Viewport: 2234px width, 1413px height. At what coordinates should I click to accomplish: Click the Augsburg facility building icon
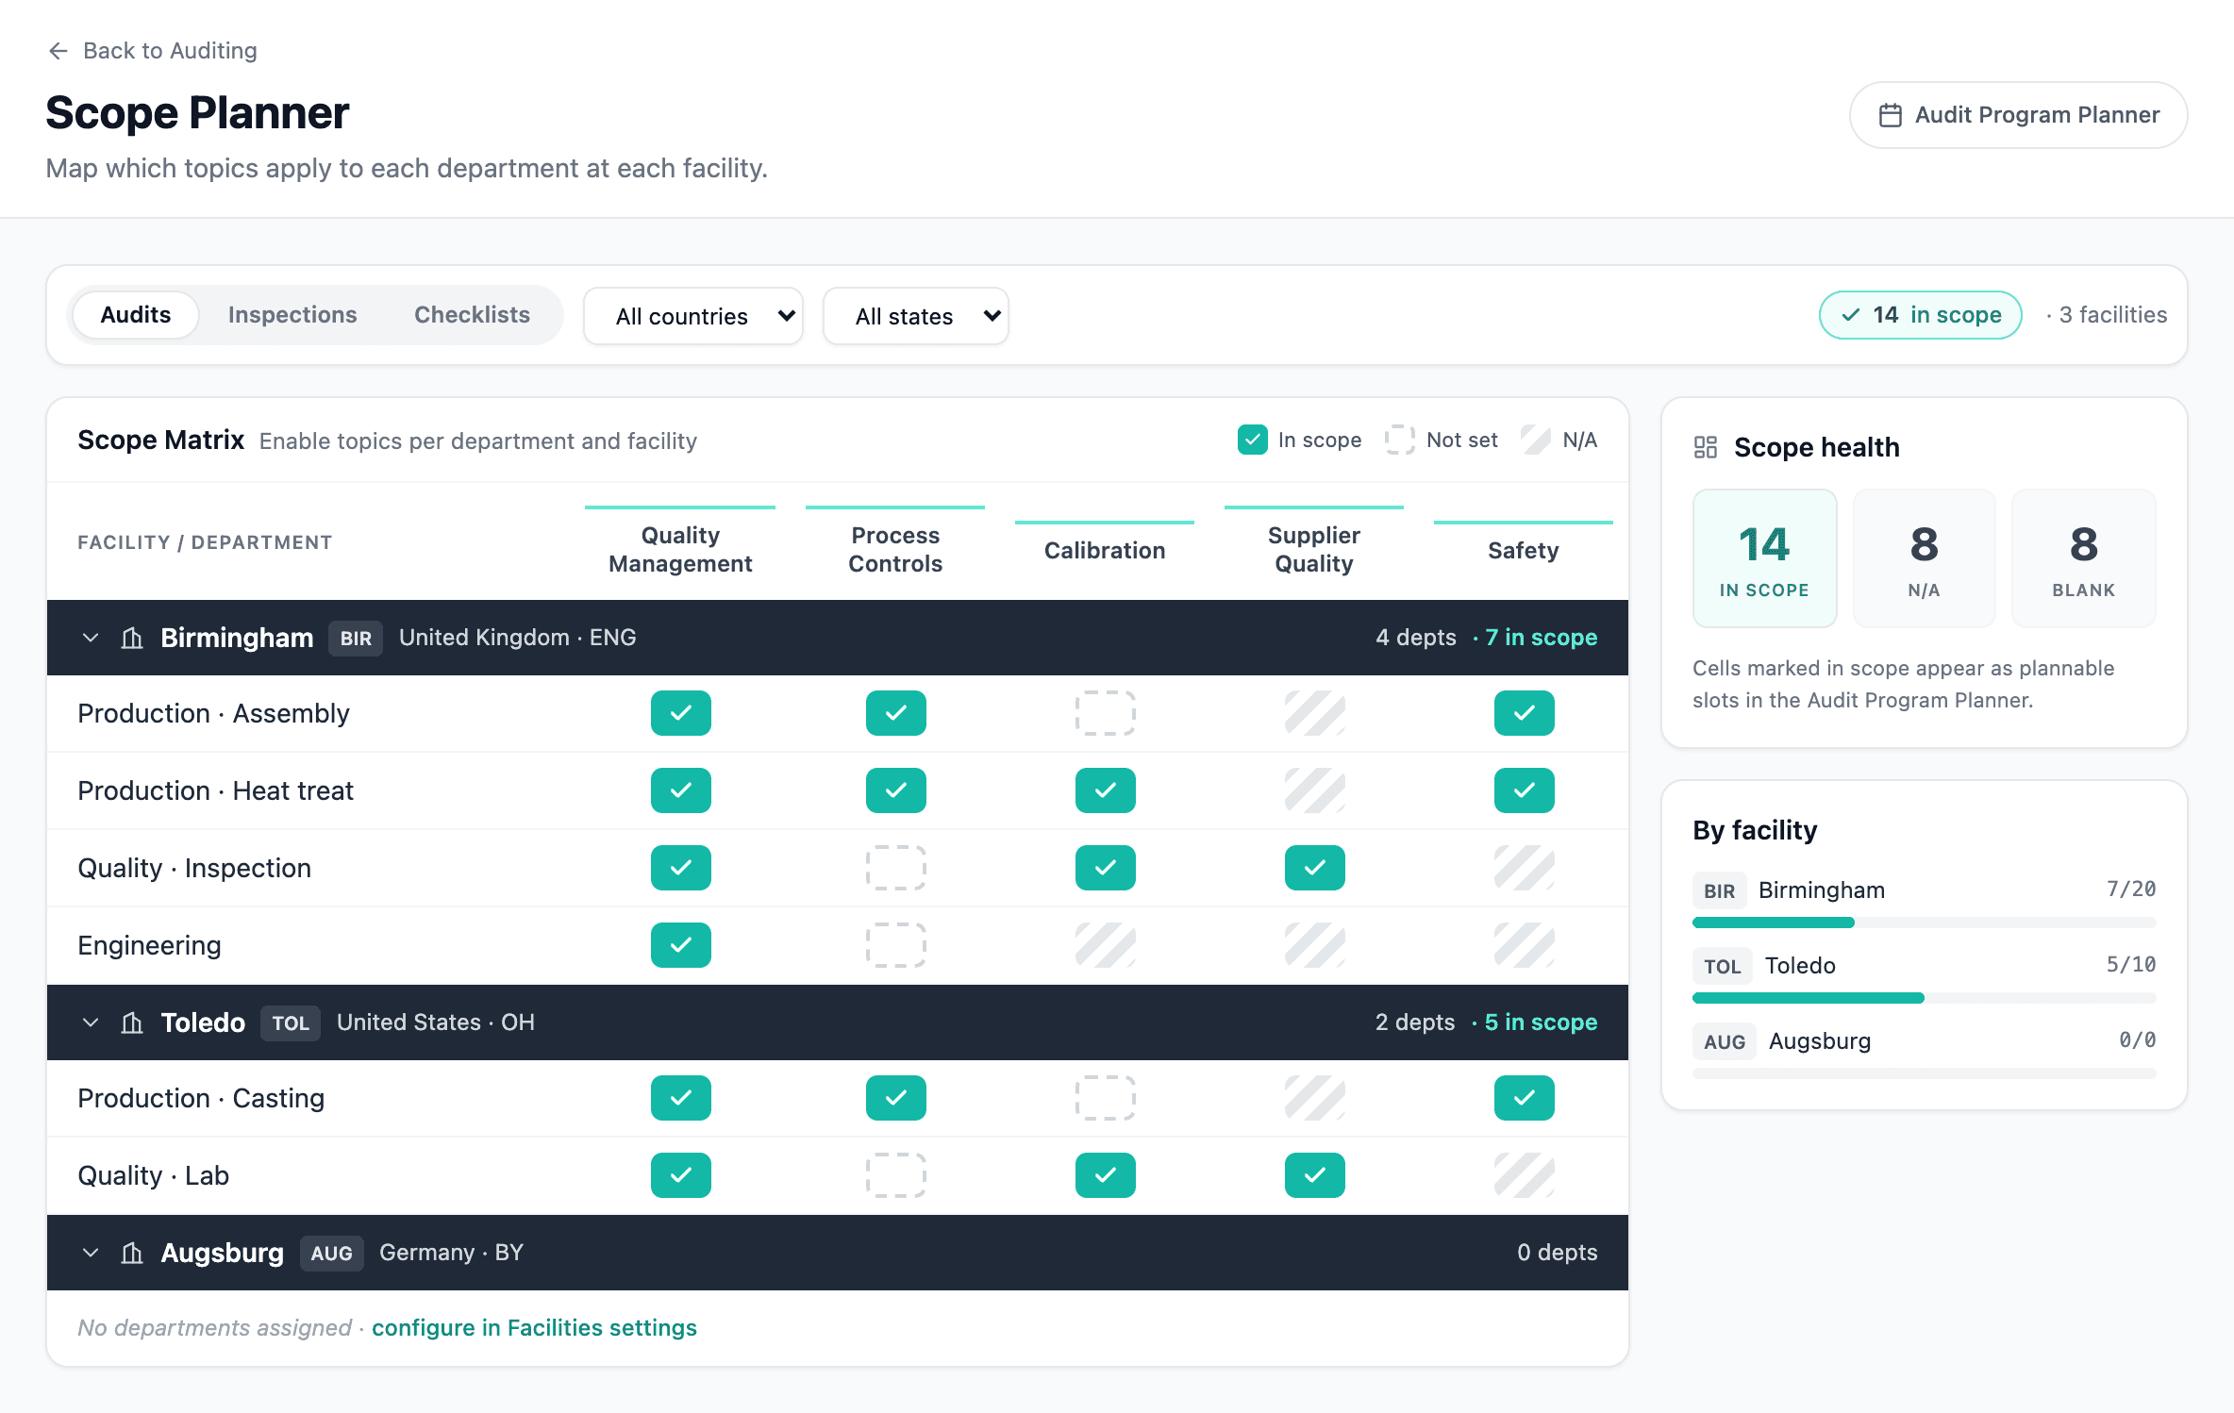pyautogui.click(x=132, y=1253)
